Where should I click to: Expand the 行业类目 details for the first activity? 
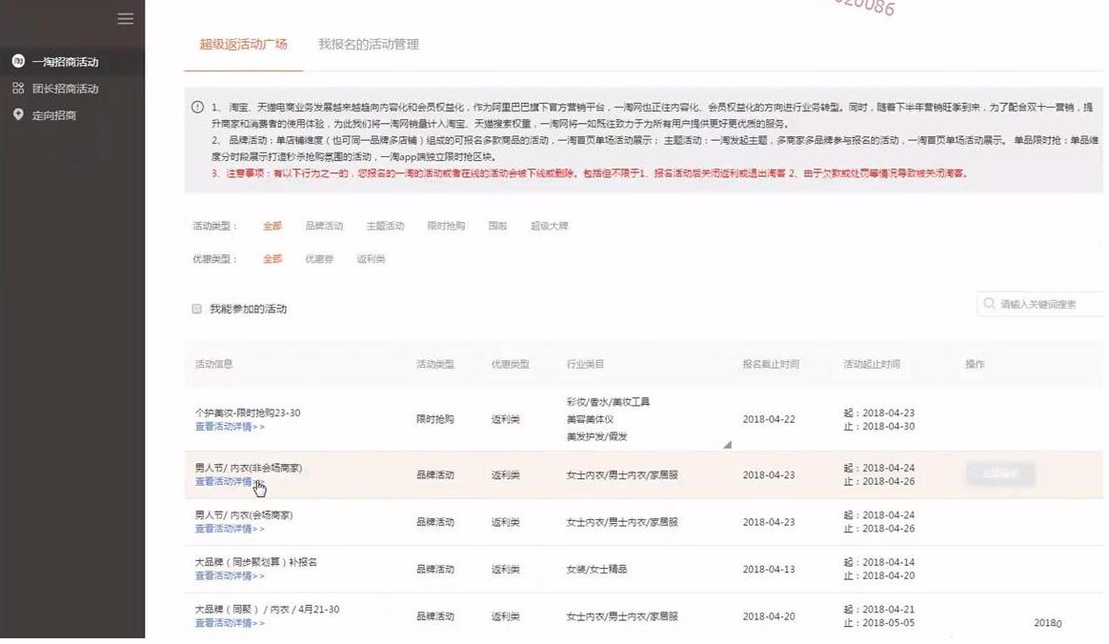[x=726, y=444]
